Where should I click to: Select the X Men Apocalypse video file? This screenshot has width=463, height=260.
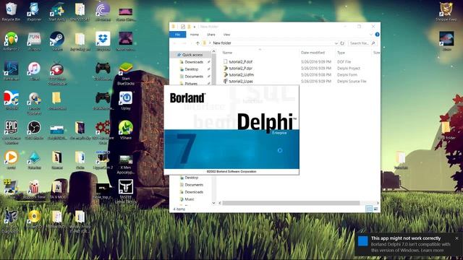pos(126,164)
